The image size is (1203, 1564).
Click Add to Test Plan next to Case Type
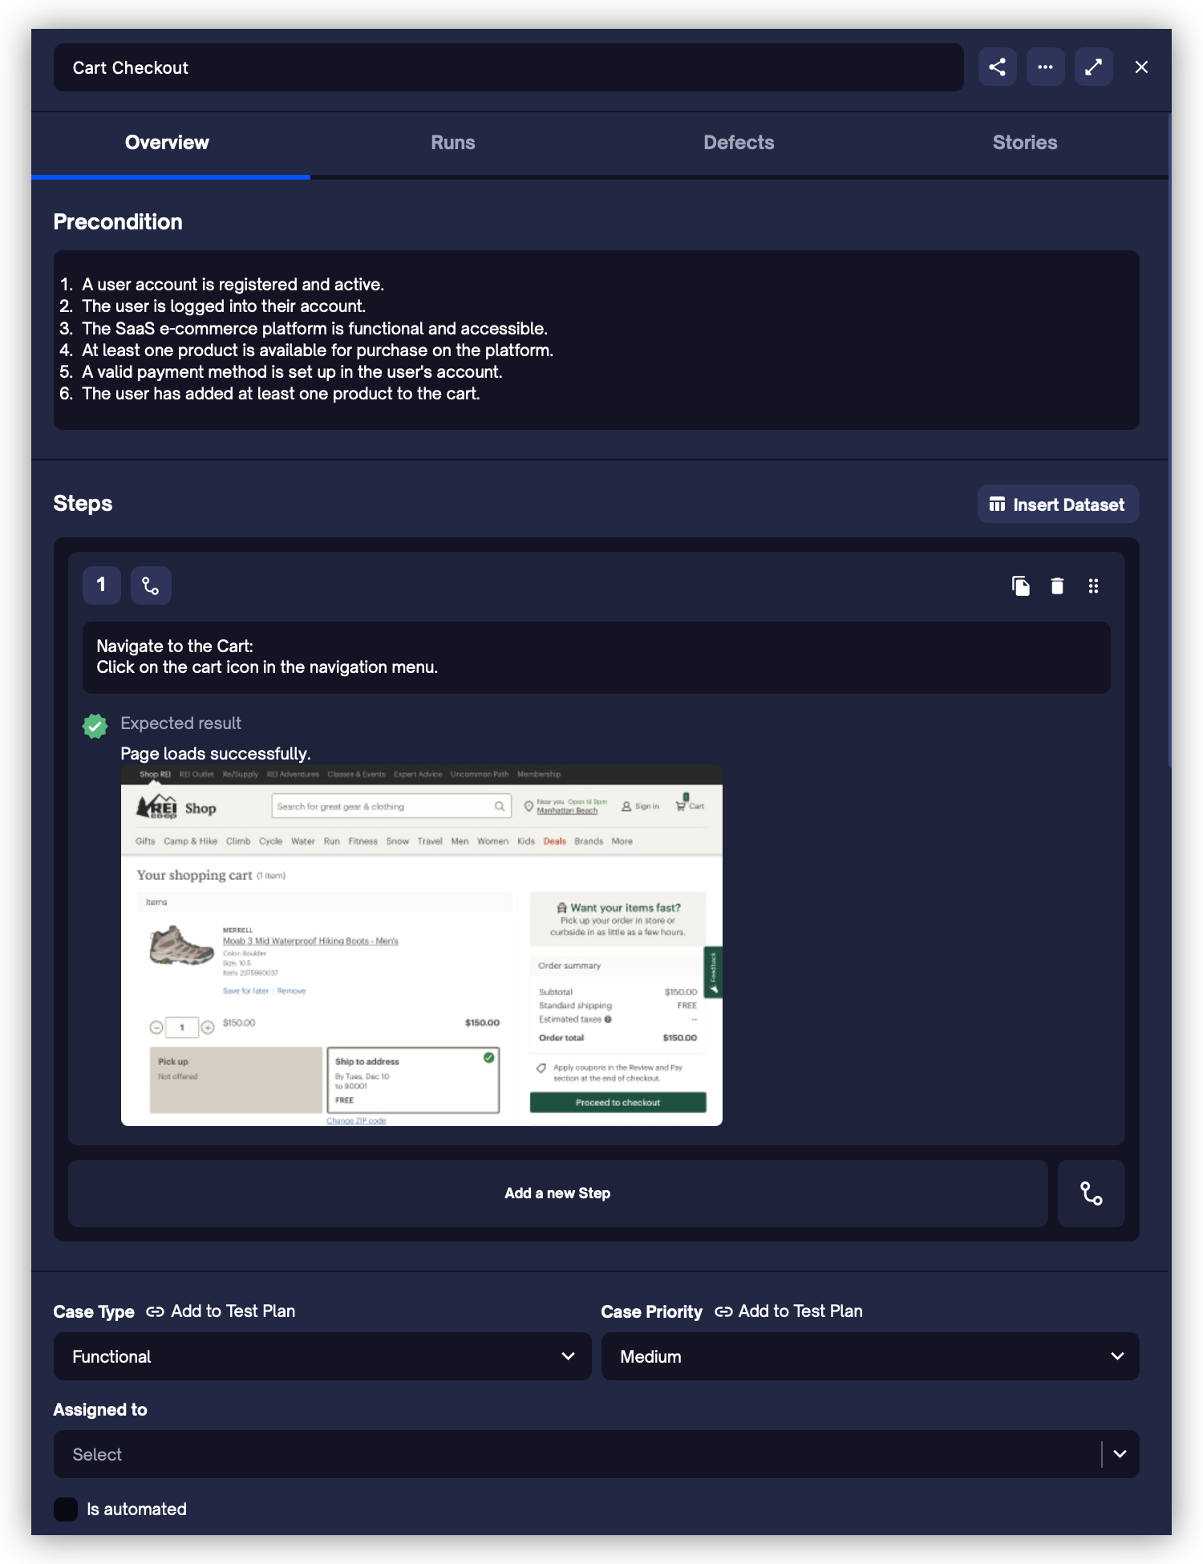(x=233, y=1311)
